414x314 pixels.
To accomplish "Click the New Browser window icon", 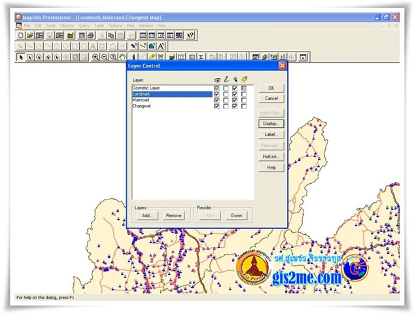I will click(143, 35).
